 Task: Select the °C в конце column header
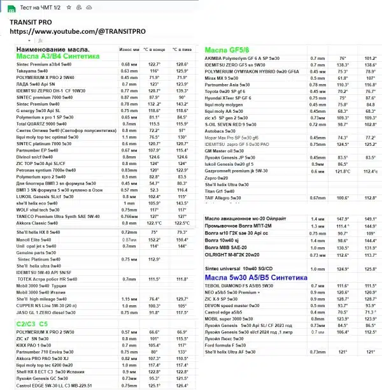click(x=154, y=50)
